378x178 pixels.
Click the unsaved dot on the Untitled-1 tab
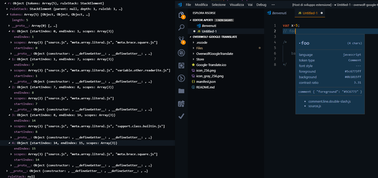coord(321,13)
